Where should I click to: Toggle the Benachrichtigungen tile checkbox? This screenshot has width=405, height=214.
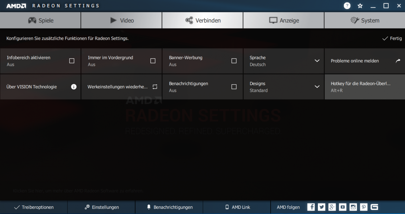click(234, 87)
